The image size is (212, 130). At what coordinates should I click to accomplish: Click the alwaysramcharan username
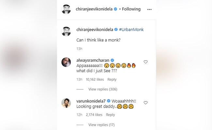[x=93, y=60]
